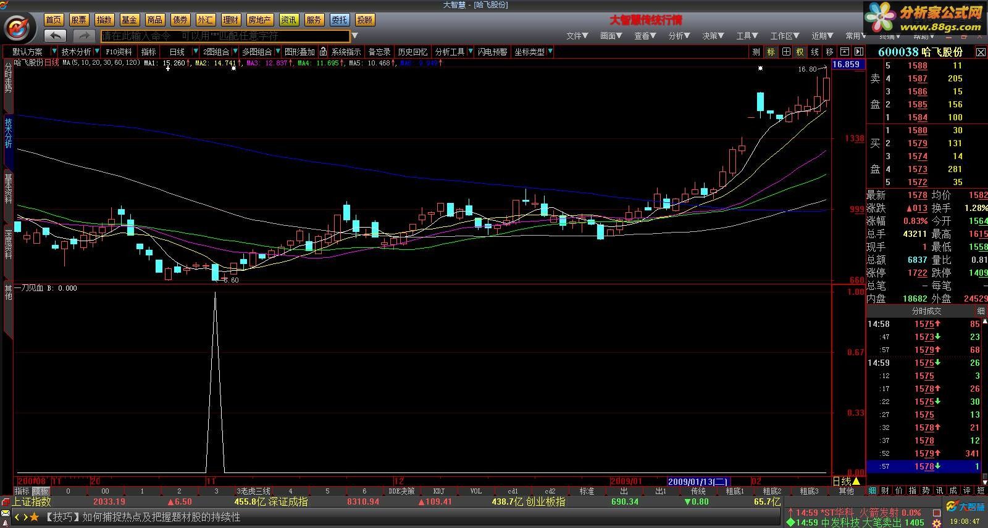This screenshot has width=988, height=528.
Task: Open the 决策 menu
Action: (x=713, y=36)
